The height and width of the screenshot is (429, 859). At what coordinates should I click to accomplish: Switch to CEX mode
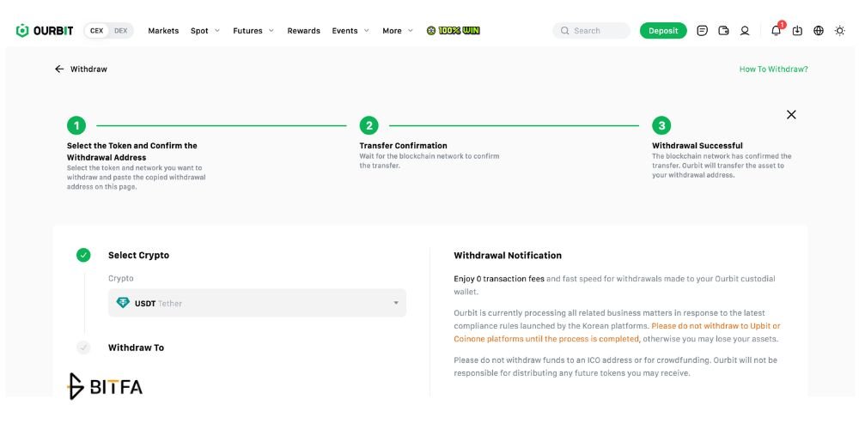tap(96, 31)
